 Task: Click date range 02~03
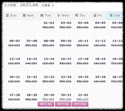(x=66, y=23)
